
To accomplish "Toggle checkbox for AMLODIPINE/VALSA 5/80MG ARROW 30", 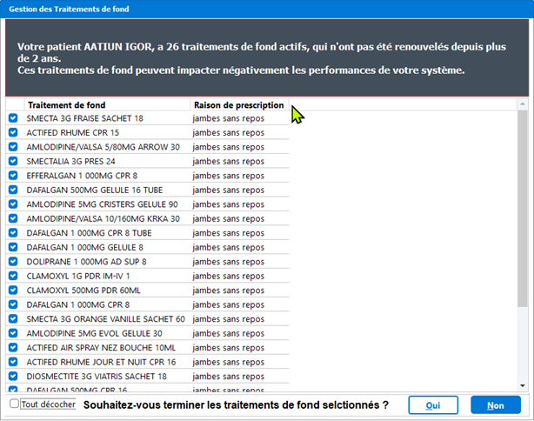I will point(13,147).
